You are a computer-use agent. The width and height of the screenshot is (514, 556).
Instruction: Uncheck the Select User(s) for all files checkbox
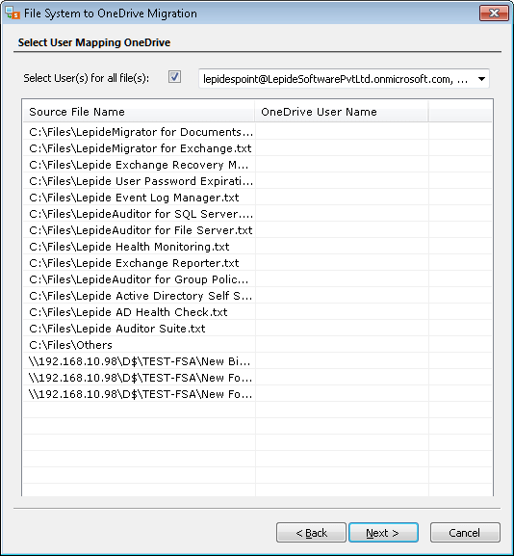(x=174, y=77)
